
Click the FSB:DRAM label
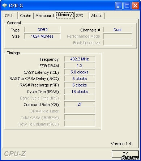click(x=49, y=66)
